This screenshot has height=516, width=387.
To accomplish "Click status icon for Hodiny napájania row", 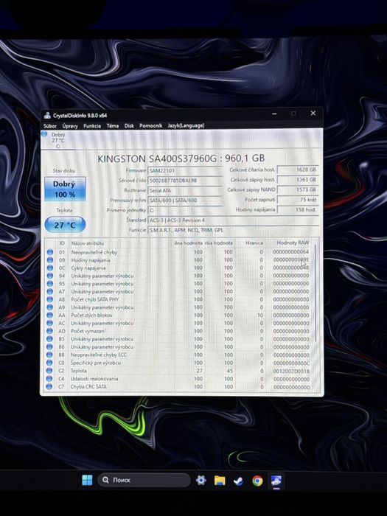I will (50, 260).
